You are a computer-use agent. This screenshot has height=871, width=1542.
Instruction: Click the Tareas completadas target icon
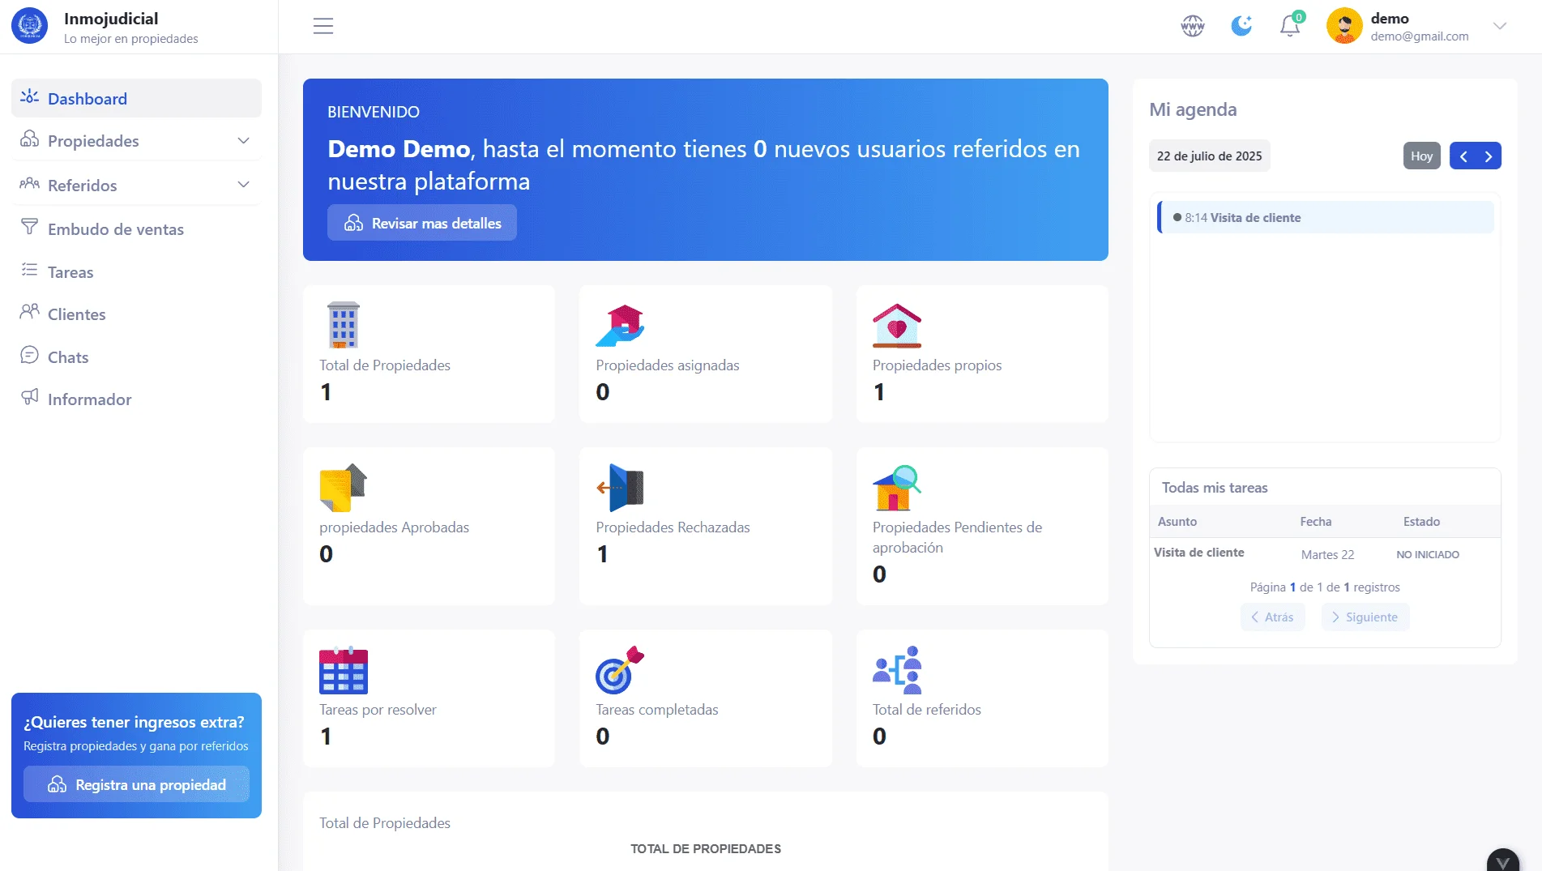tap(620, 670)
